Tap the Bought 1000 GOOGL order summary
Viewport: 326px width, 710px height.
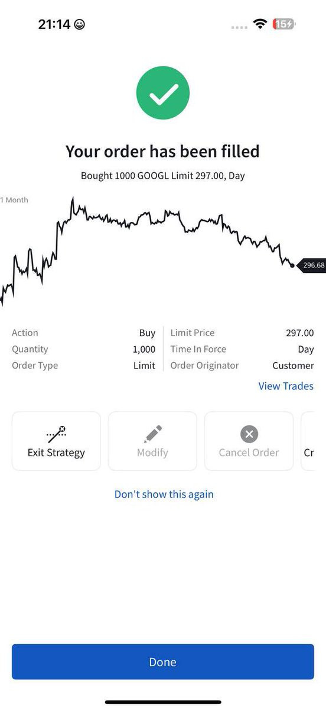point(162,176)
